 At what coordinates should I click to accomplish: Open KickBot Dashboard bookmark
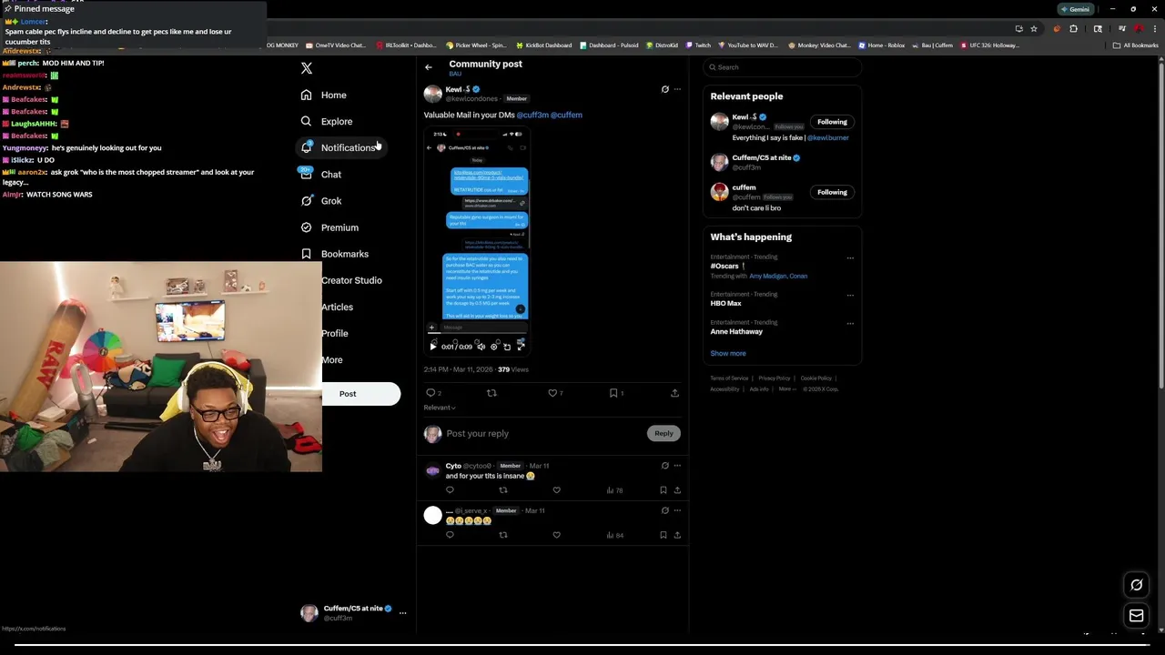pos(544,45)
